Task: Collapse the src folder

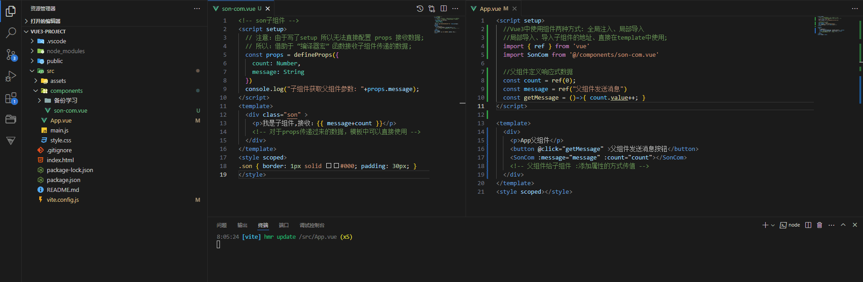Action: (114, 71)
